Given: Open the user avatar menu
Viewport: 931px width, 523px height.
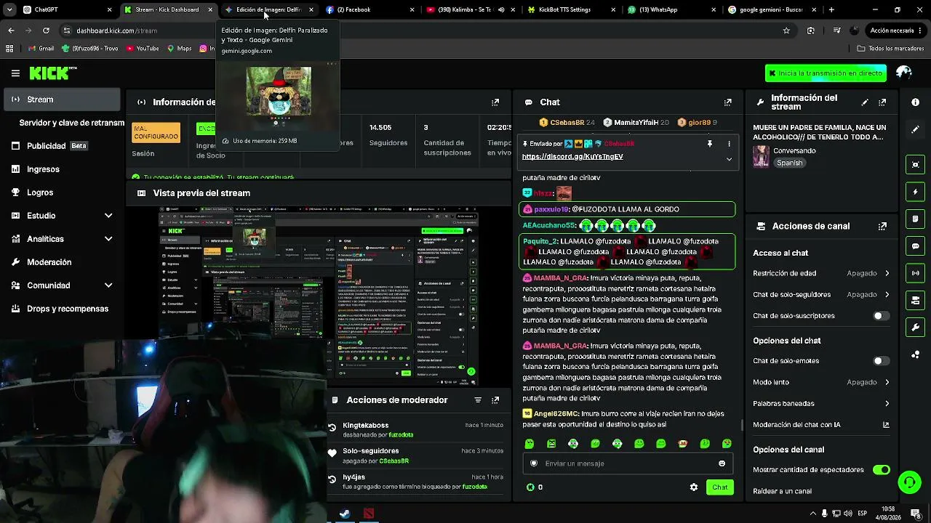Looking at the screenshot, I should click(904, 73).
